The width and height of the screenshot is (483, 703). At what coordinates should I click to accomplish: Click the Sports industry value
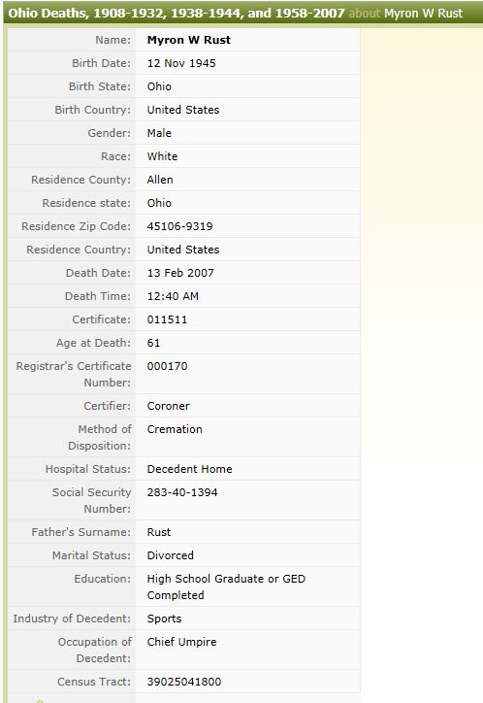(164, 619)
